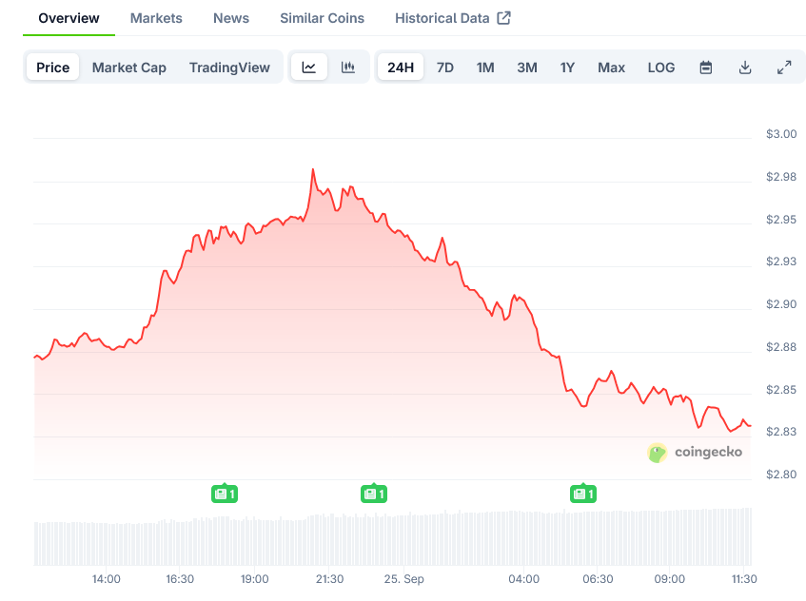Switch chart to Market Cap
The image size is (806, 601).
(x=129, y=68)
